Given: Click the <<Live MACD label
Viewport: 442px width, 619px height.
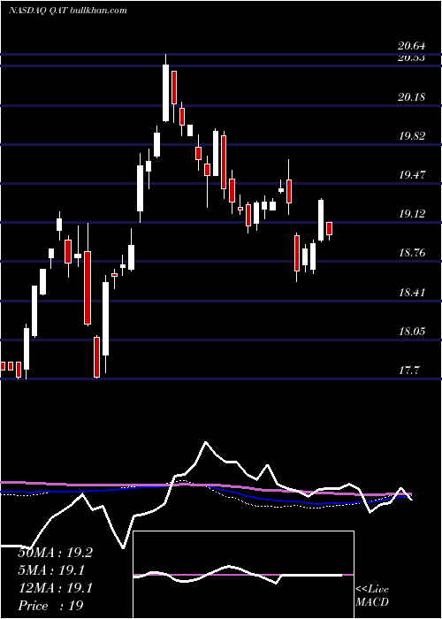Looking at the screenshot, I should [x=372, y=596].
